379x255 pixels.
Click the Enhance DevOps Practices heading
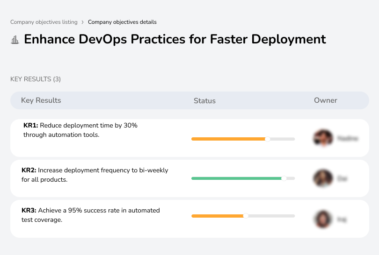pyautogui.click(x=175, y=39)
